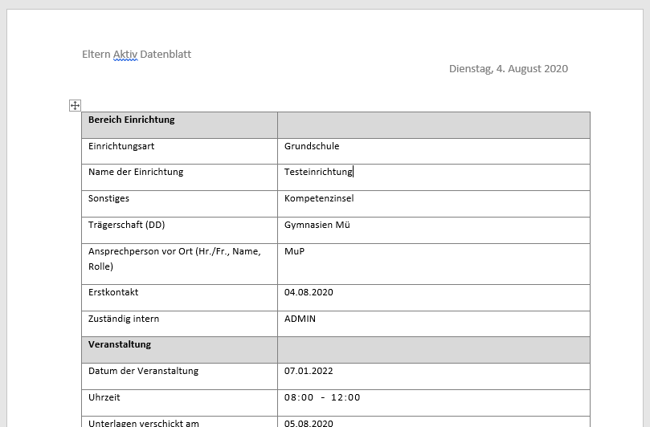Click the Unterlagen verschickt date 05.08.2020
The image size is (650, 427).
[x=309, y=423]
